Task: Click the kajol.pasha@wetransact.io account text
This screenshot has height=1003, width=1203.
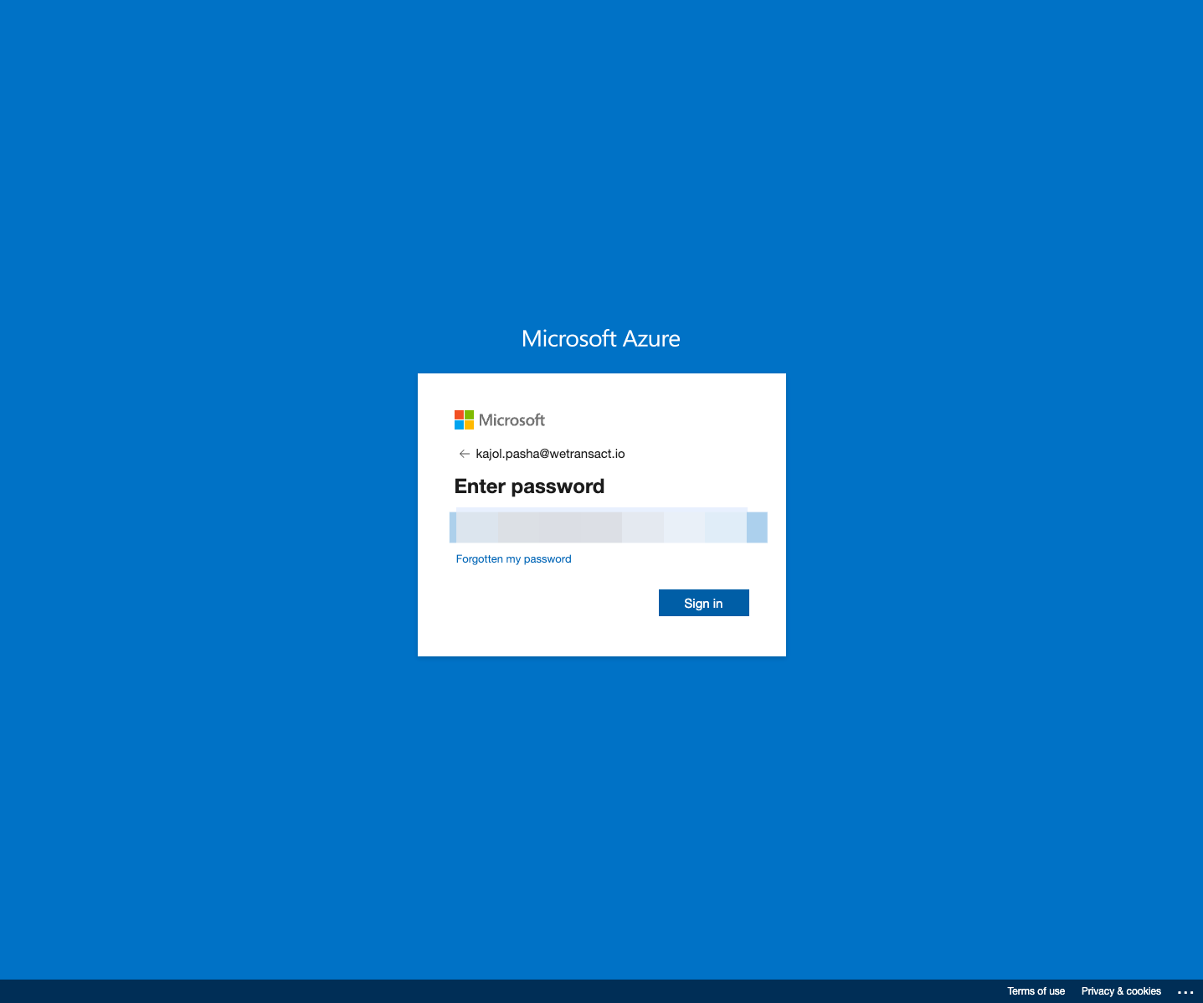Action: [x=550, y=454]
